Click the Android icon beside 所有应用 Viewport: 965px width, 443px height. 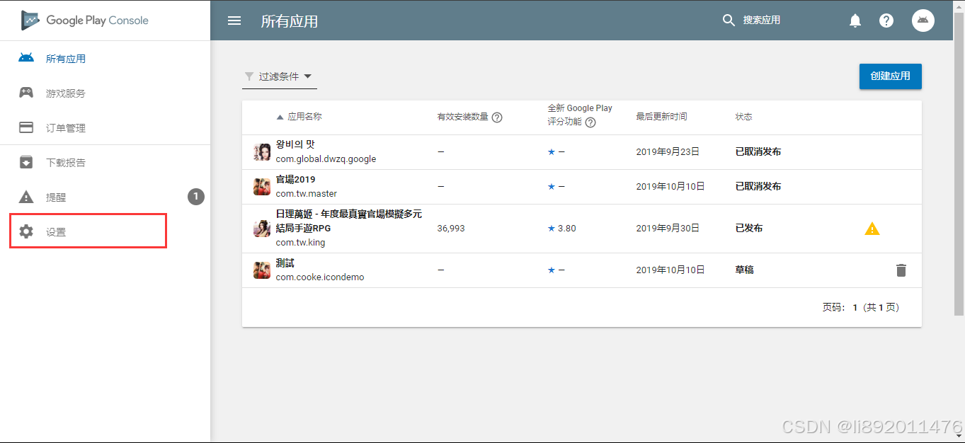pos(26,58)
